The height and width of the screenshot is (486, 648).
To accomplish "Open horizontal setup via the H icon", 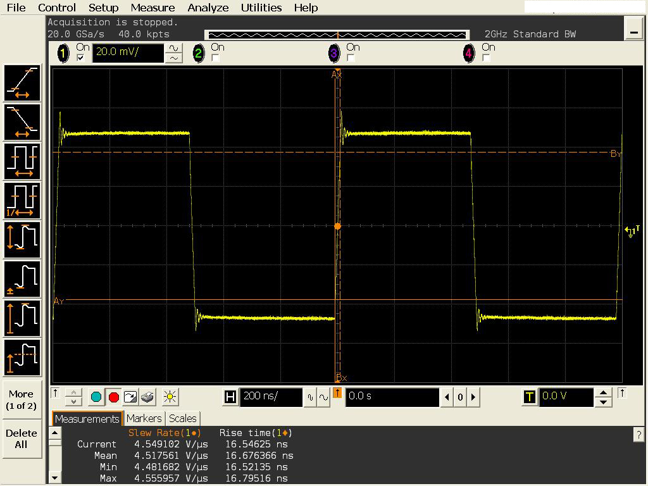I will [x=230, y=397].
